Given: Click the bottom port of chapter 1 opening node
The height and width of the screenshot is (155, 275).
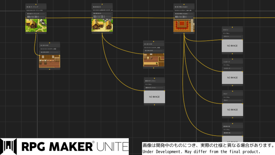Looking at the screenshot, I should pyautogui.click(x=36, y=33).
